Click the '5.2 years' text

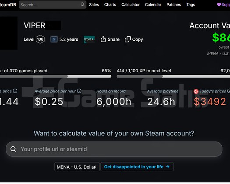[69, 39]
